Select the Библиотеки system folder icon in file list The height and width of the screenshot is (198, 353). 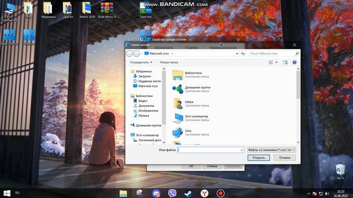pos(178,75)
